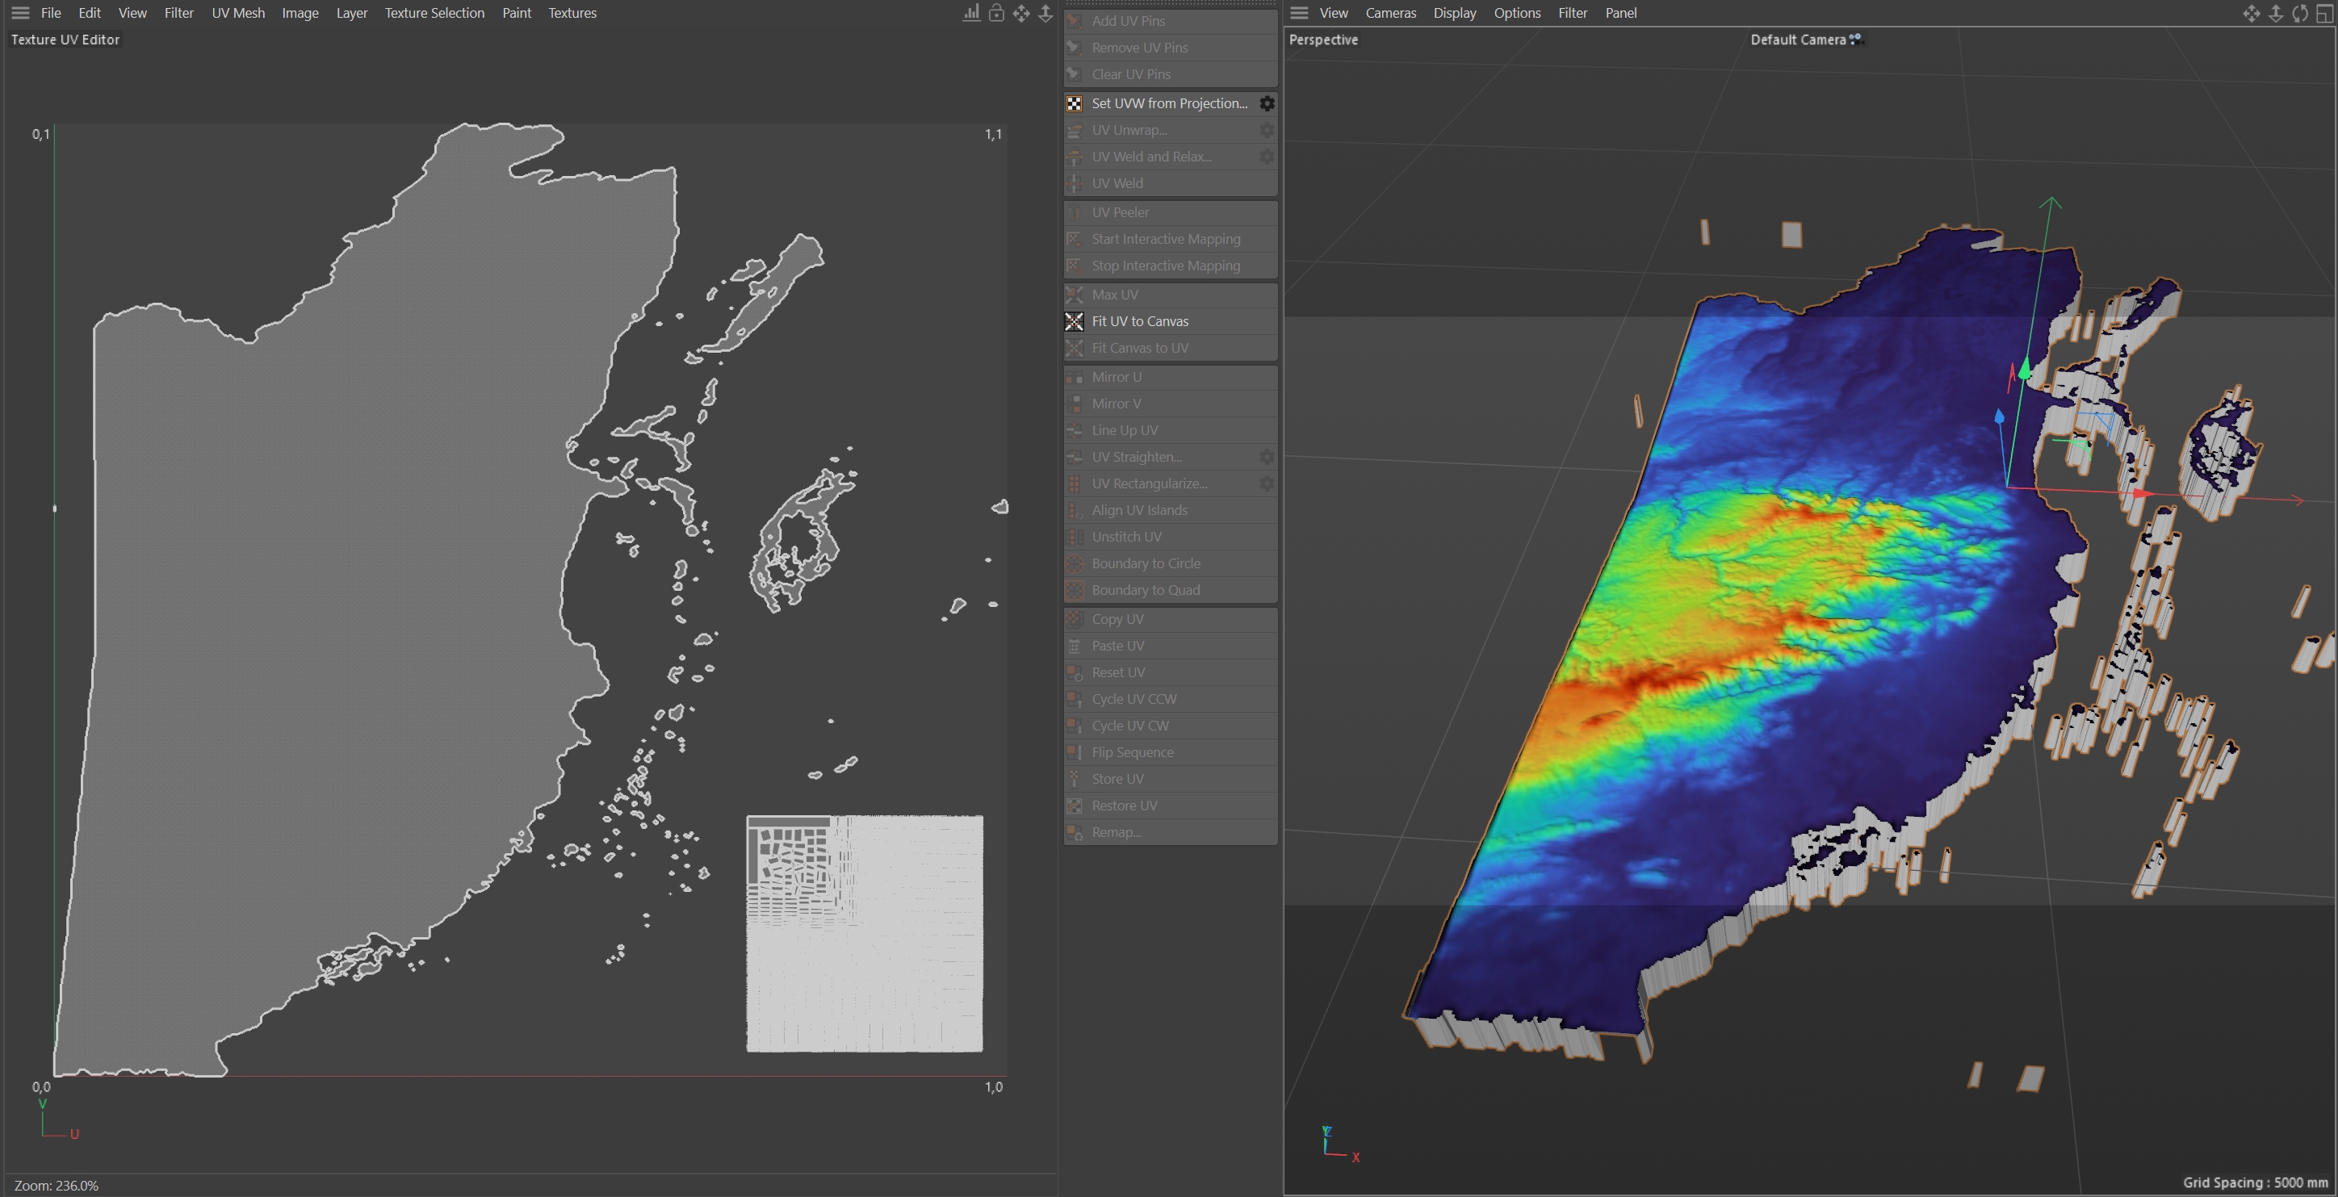Screen dimensions: 2338x1197
Task: Click the viewport rotate camera icon
Action: (2299, 13)
